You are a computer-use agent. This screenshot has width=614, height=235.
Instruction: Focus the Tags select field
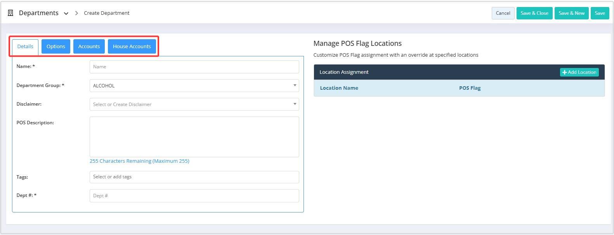click(194, 177)
